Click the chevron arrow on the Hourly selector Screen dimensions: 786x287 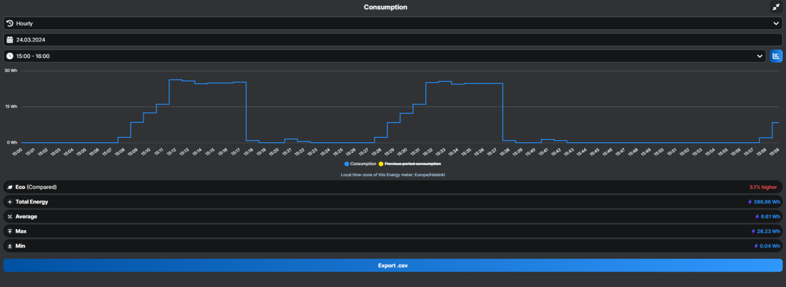point(776,23)
